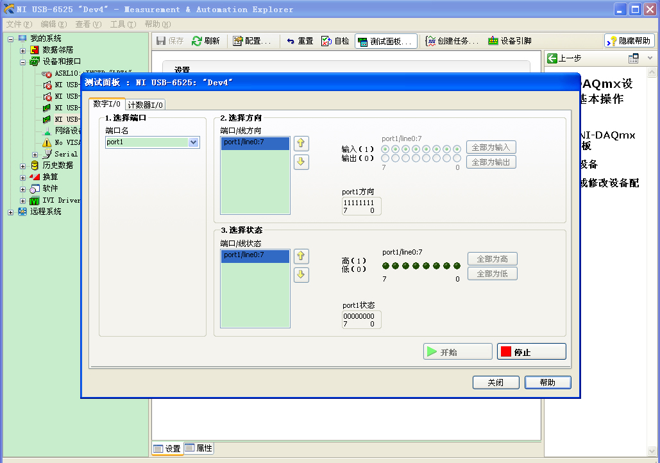Click up arrow beside port state list
660x463 pixels.
coord(301,256)
